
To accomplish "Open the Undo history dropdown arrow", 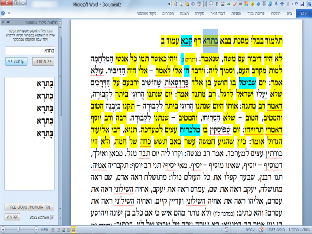I will pyautogui.click(x=292, y=4).
